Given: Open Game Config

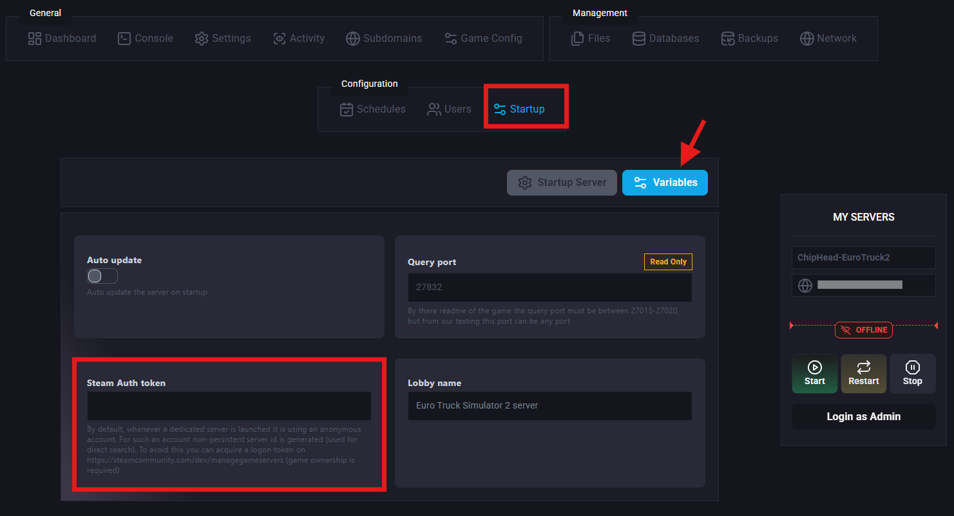Looking at the screenshot, I should (483, 39).
